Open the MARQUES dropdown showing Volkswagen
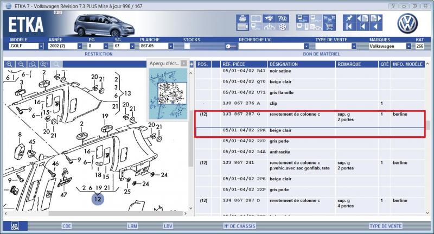This screenshot has width=434, height=234. (x=409, y=46)
